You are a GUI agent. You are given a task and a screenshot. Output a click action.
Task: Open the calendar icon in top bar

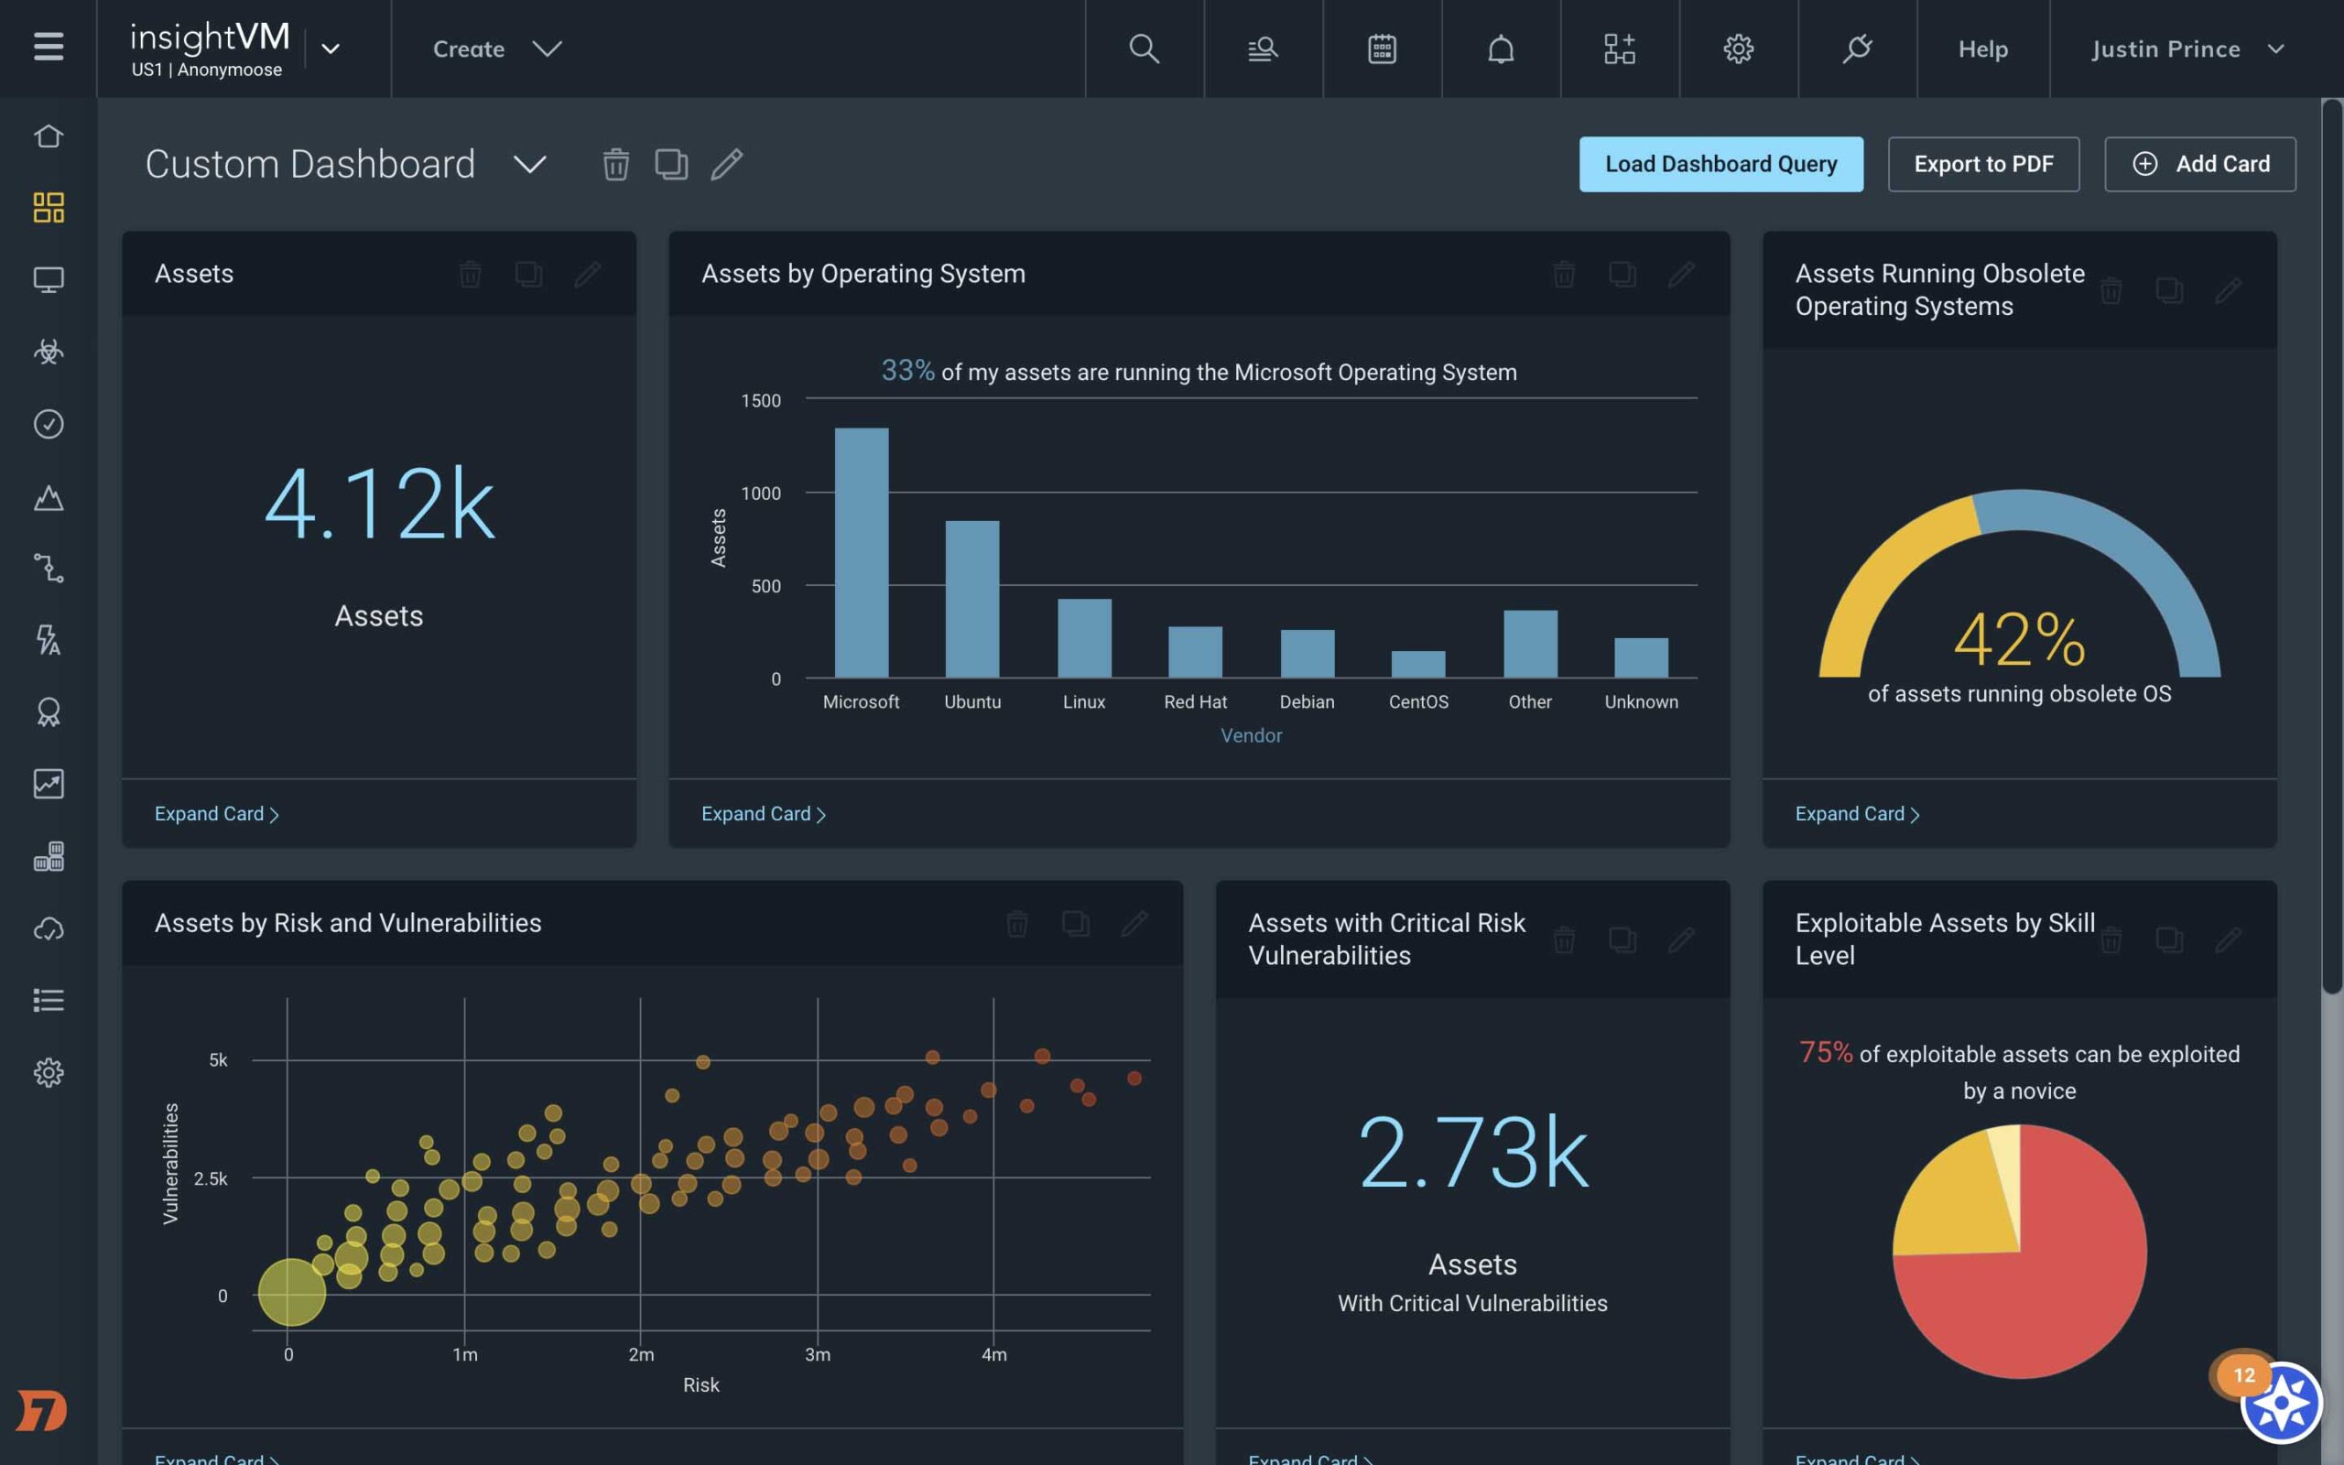coord(1381,49)
